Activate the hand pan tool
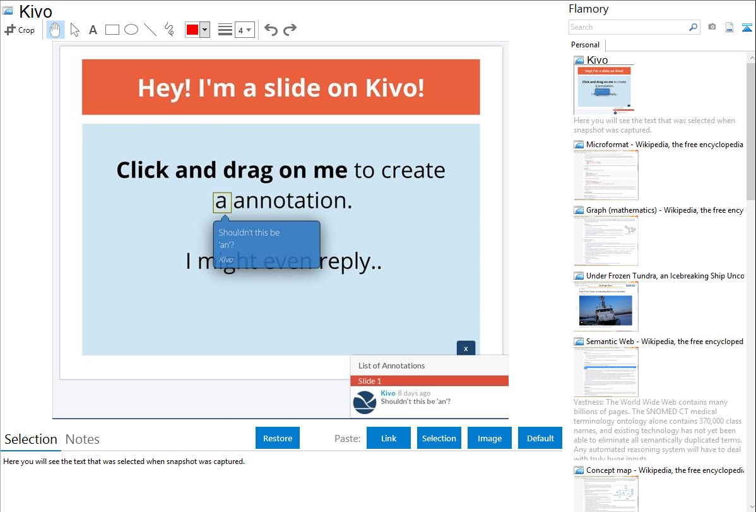The height and width of the screenshot is (512, 756). click(x=55, y=30)
